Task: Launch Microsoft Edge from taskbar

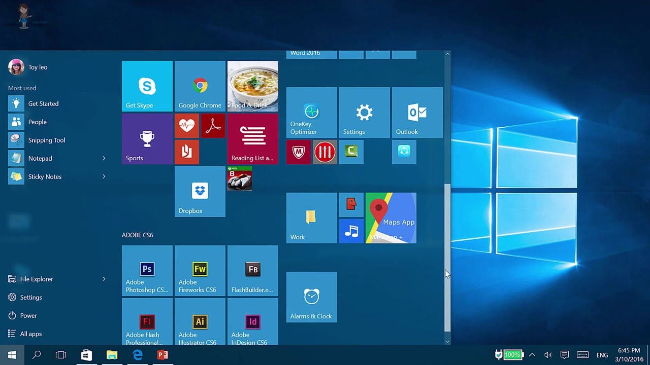Action: (137, 355)
